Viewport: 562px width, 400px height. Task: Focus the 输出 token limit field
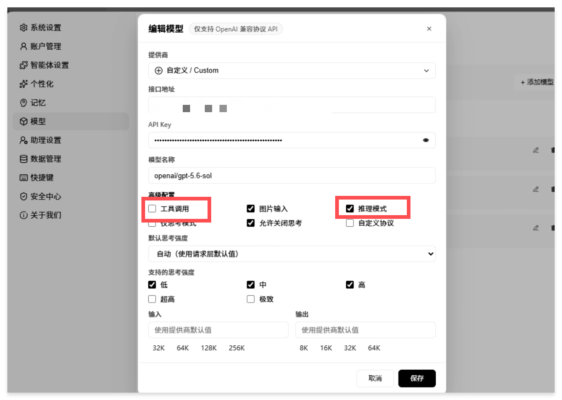coord(365,330)
